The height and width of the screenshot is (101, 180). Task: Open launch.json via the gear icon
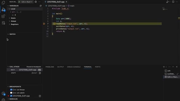pyautogui.click(x=36, y=2)
